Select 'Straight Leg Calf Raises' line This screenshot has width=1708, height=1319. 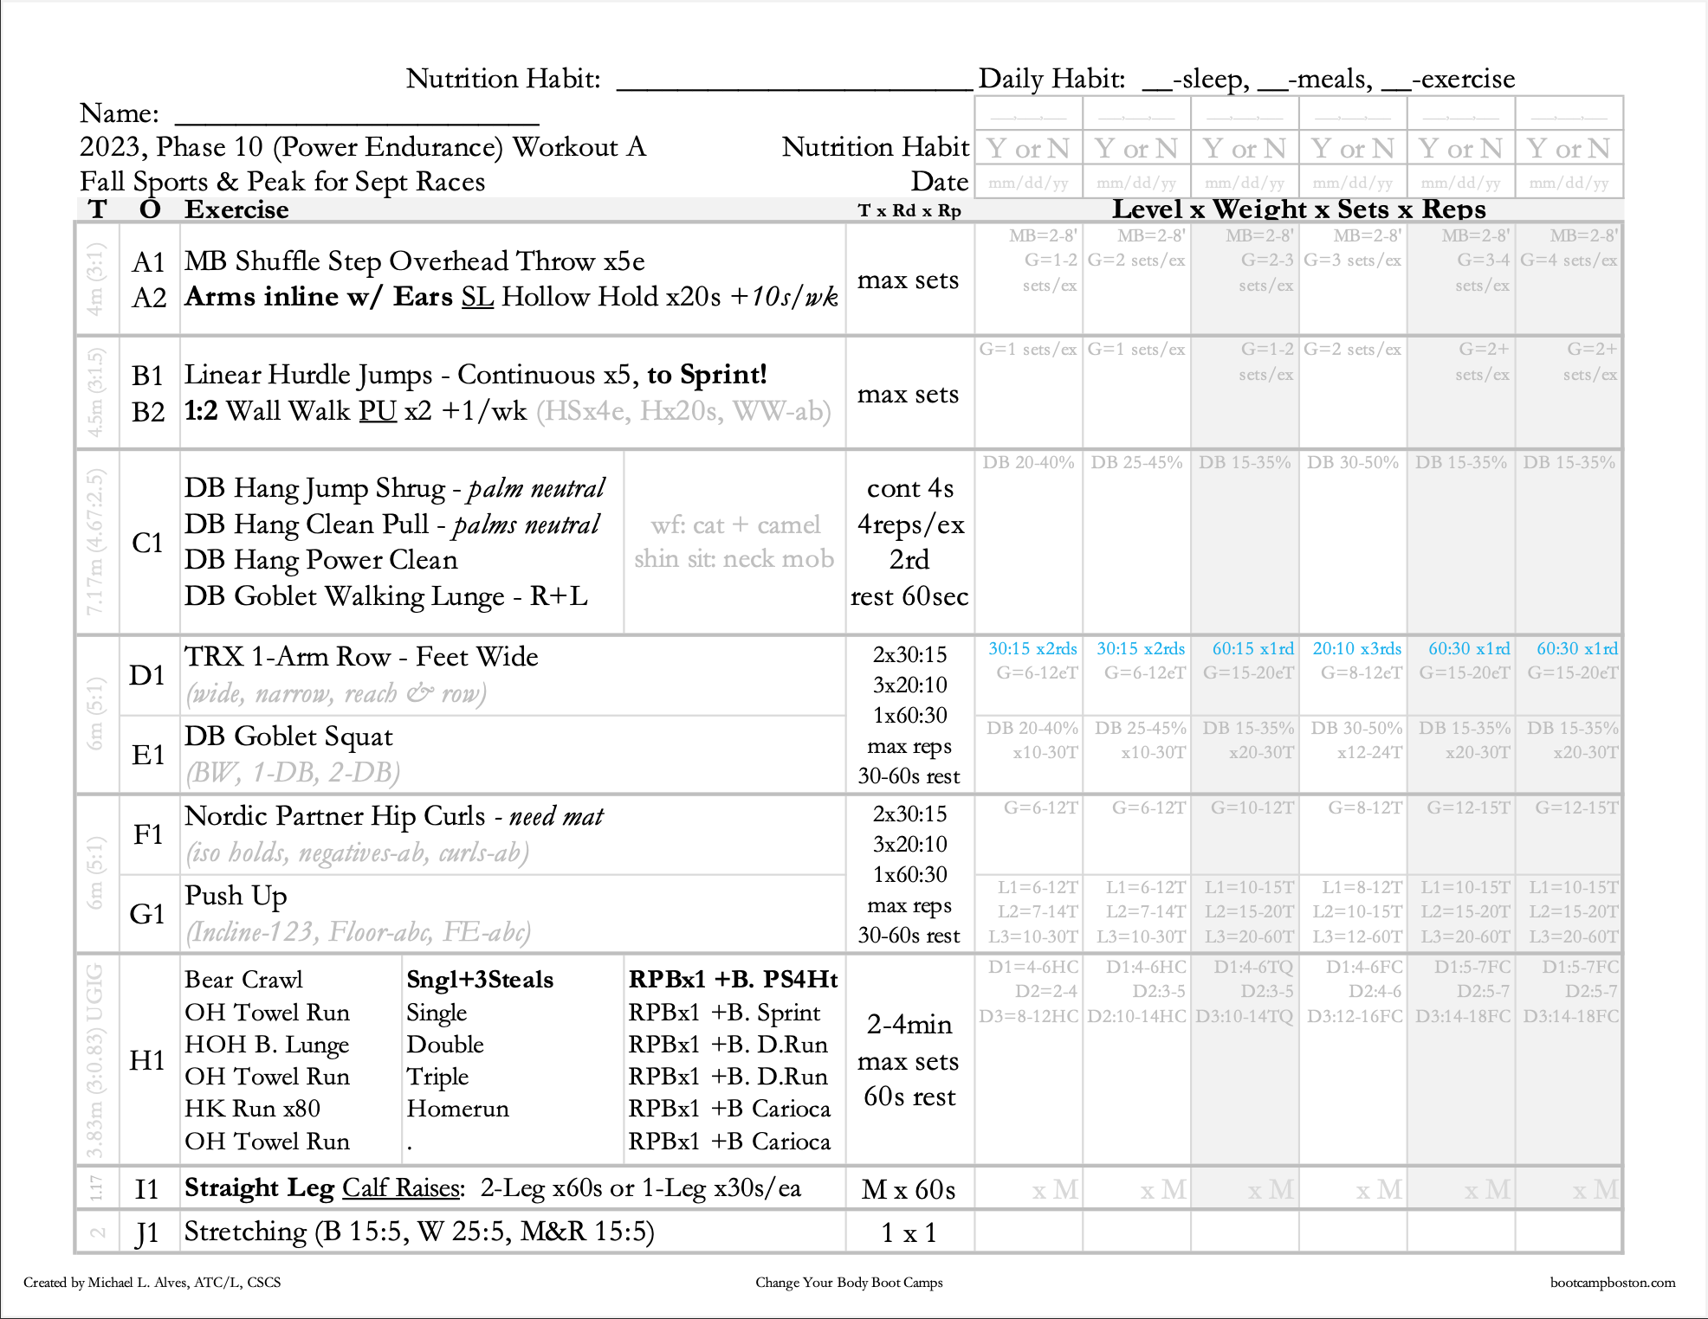(x=493, y=1188)
